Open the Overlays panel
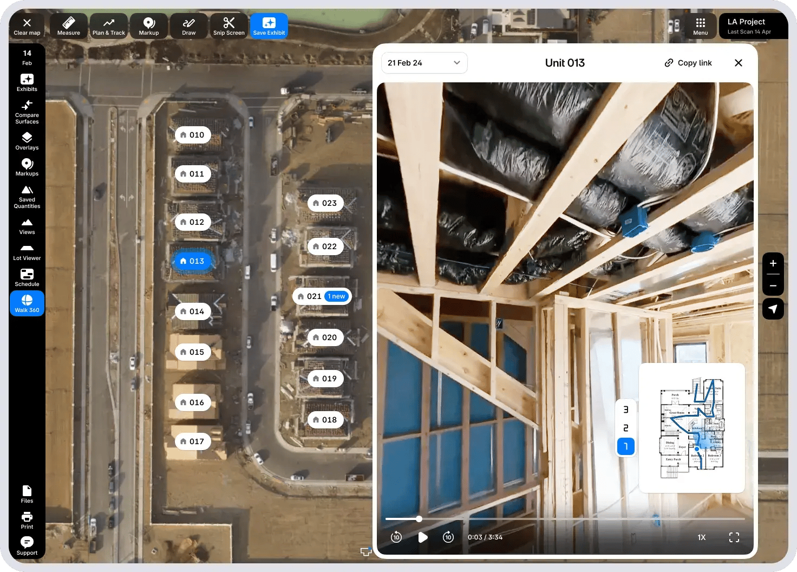 click(x=27, y=142)
